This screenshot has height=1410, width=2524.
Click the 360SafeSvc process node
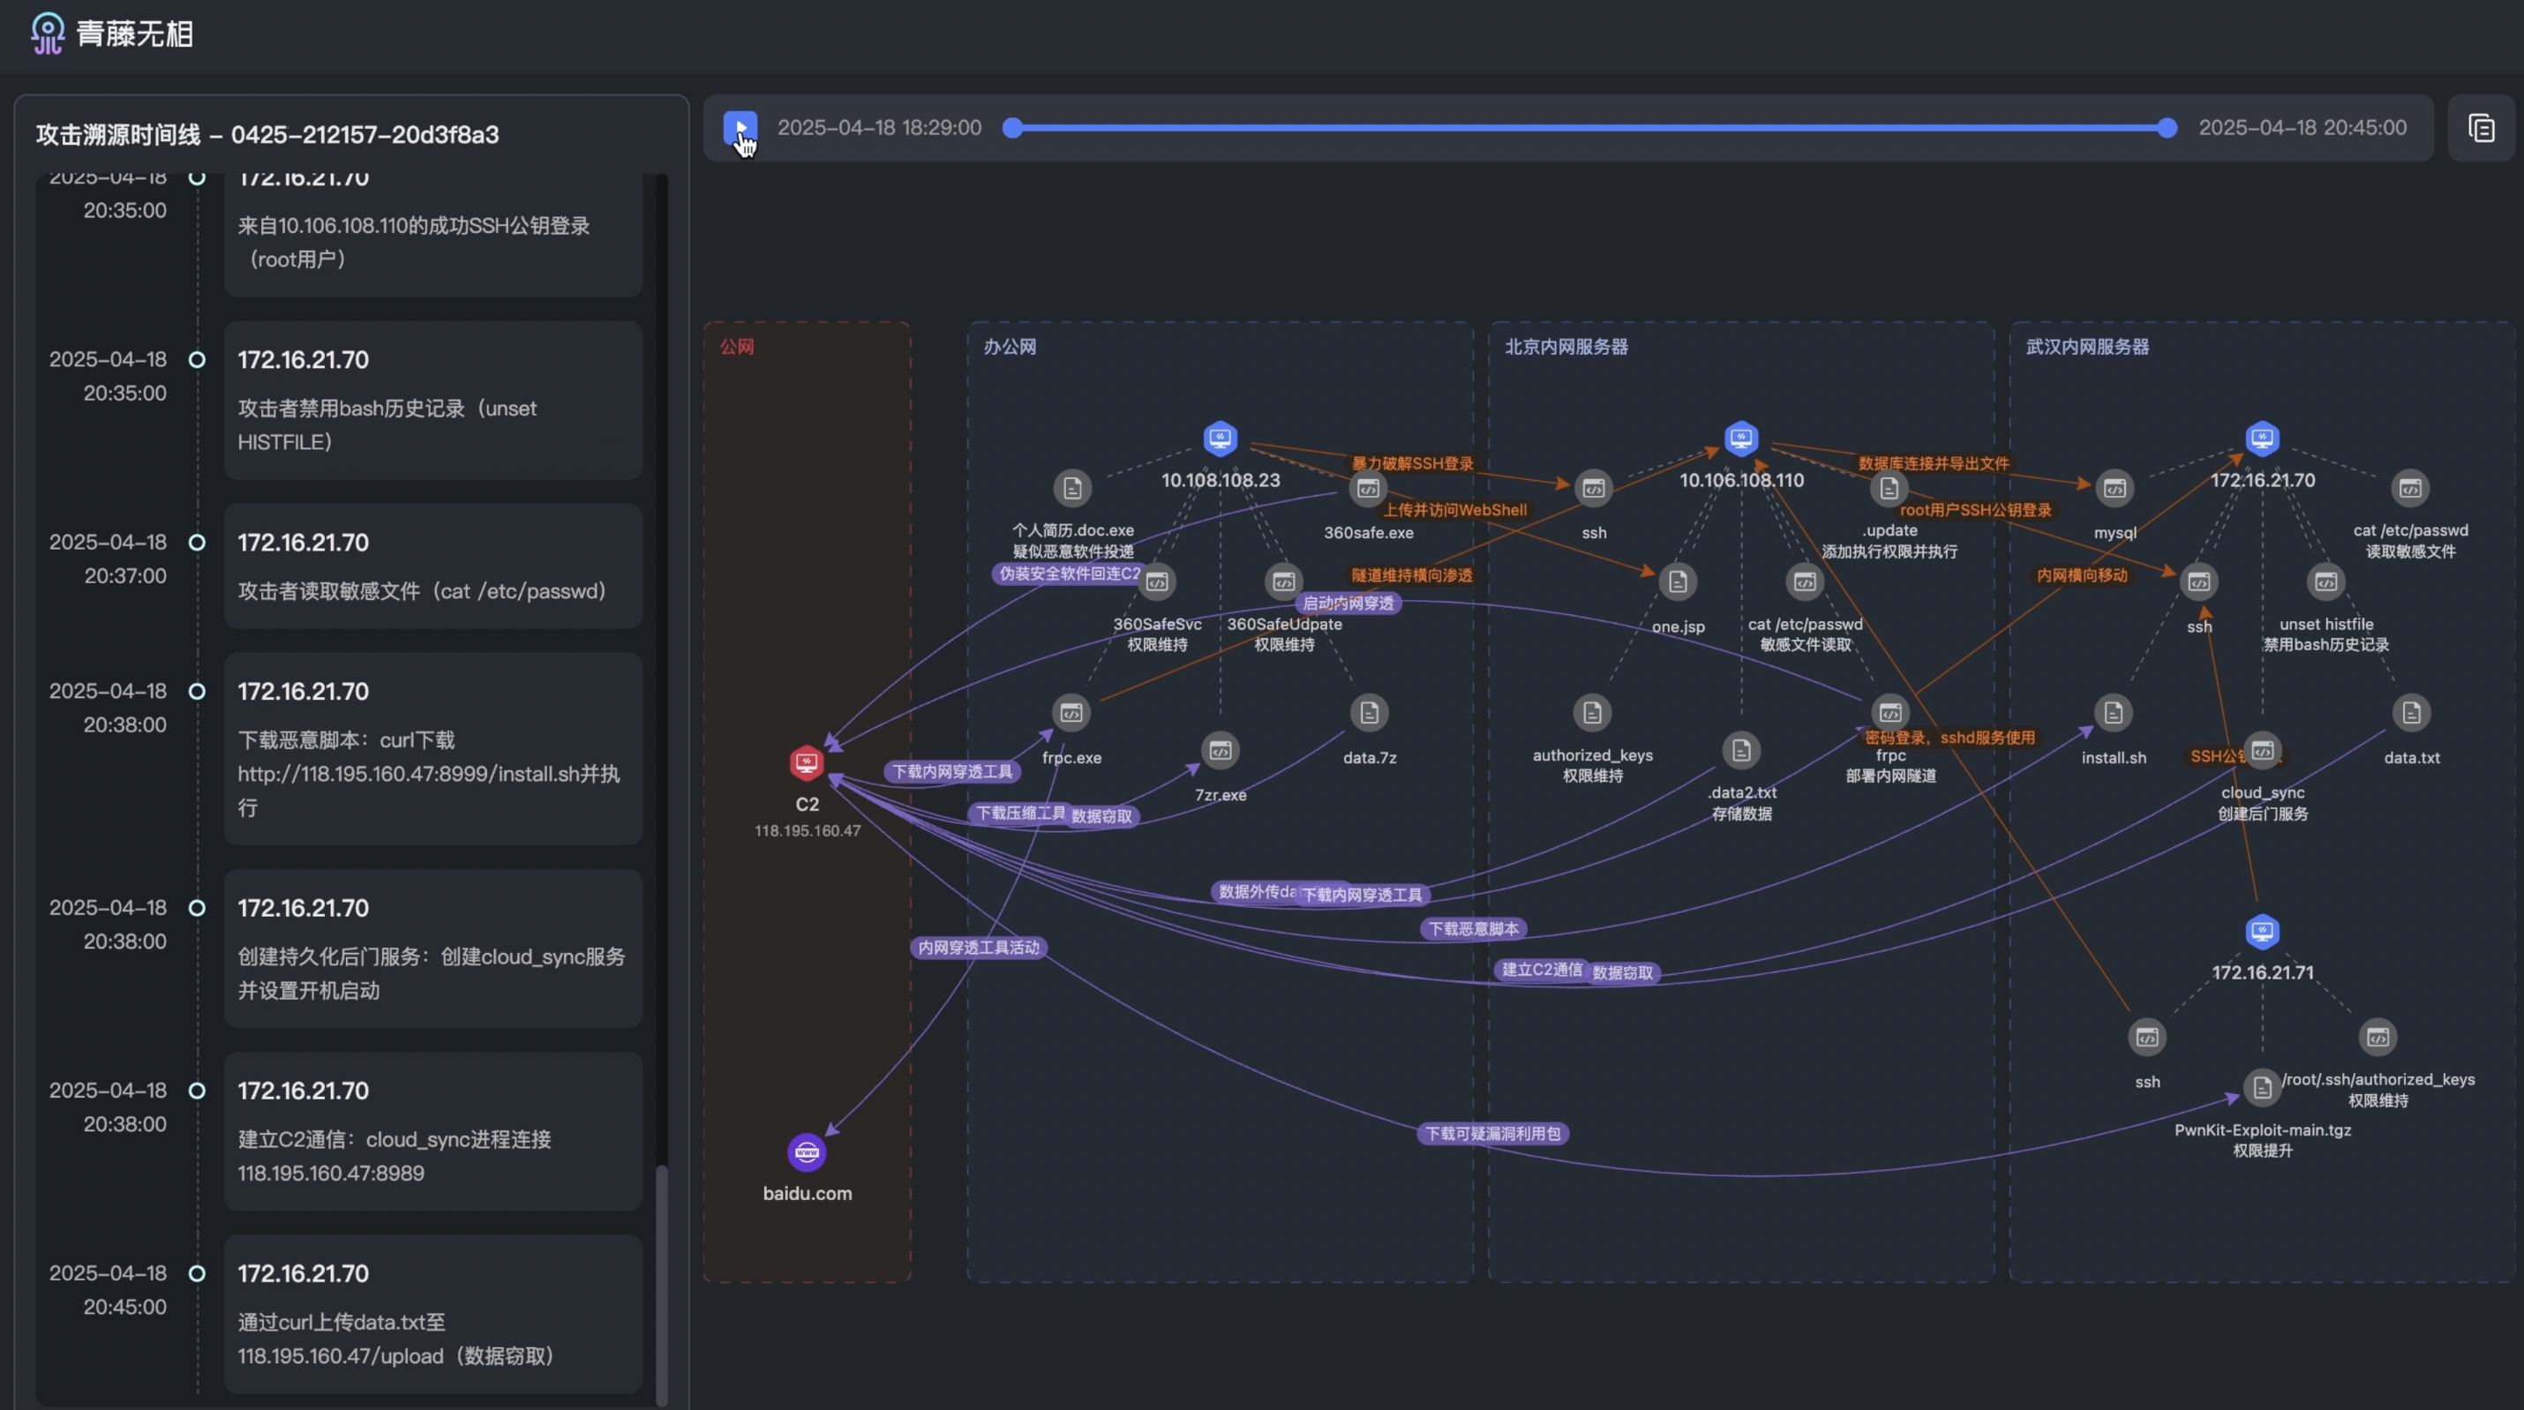1156,581
